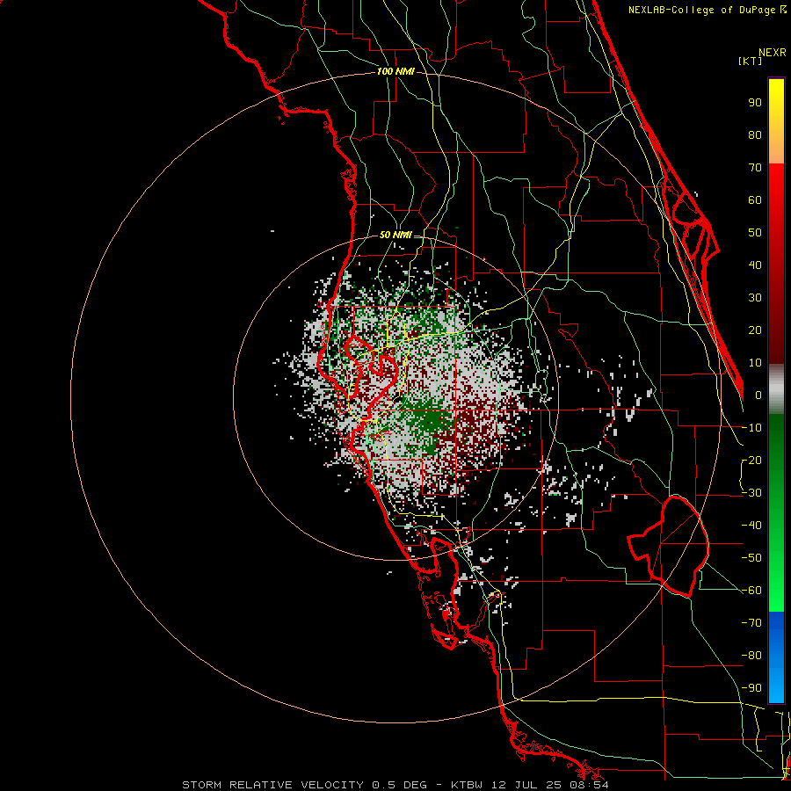
Task: Select the 100 NMI range ring label
Action: coord(395,71)
